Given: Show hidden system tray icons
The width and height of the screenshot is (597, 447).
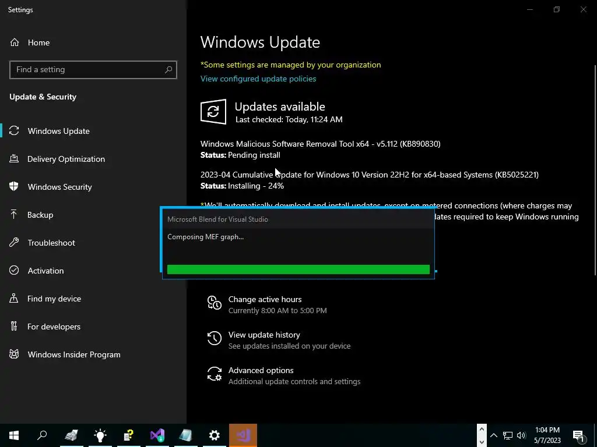Looking at the screenshot, I should pyautogui.click(x=494, y=435).
